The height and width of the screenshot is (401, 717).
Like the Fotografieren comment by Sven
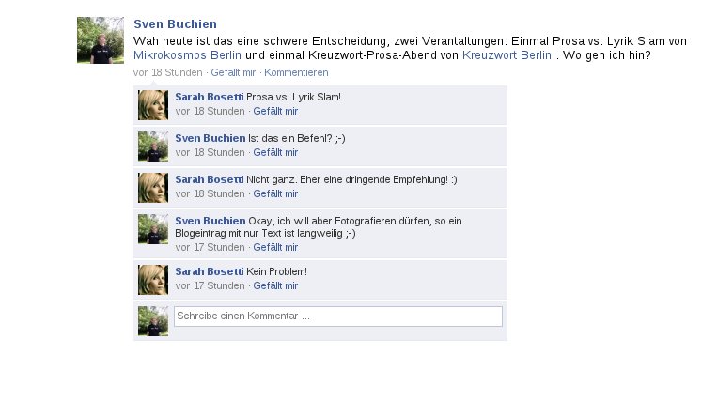pos(275,247)
